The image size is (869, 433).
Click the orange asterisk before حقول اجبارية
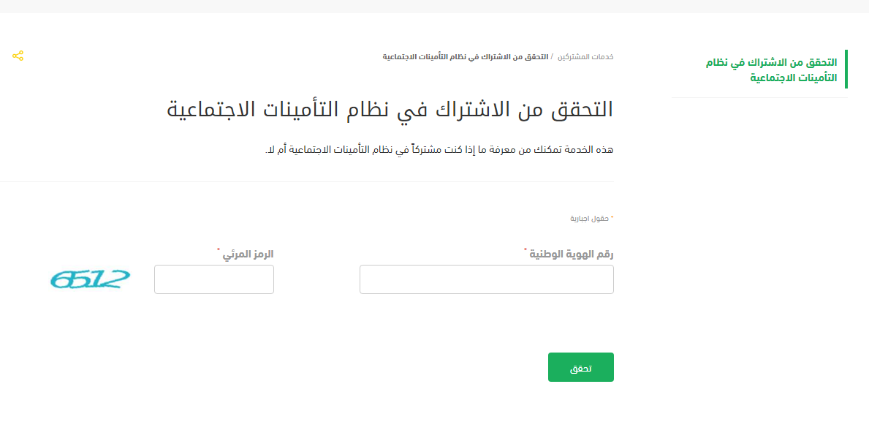tap(612, 218)
